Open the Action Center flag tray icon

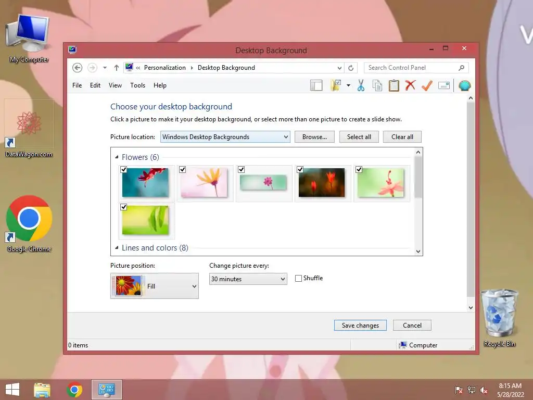[459, 390]
